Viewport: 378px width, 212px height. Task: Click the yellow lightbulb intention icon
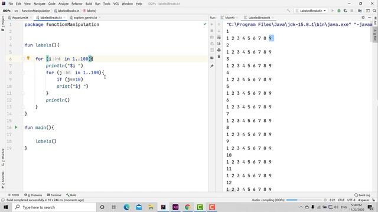point(28,58)
